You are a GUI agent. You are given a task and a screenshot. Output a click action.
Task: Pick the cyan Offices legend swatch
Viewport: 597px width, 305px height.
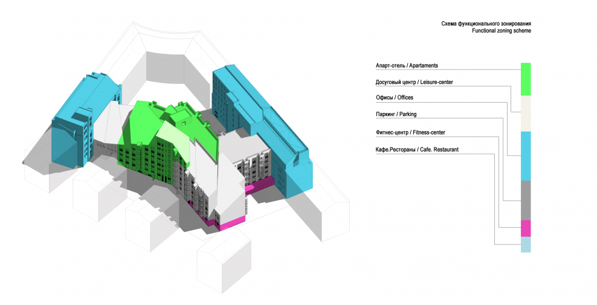click(x=525, y=155)
